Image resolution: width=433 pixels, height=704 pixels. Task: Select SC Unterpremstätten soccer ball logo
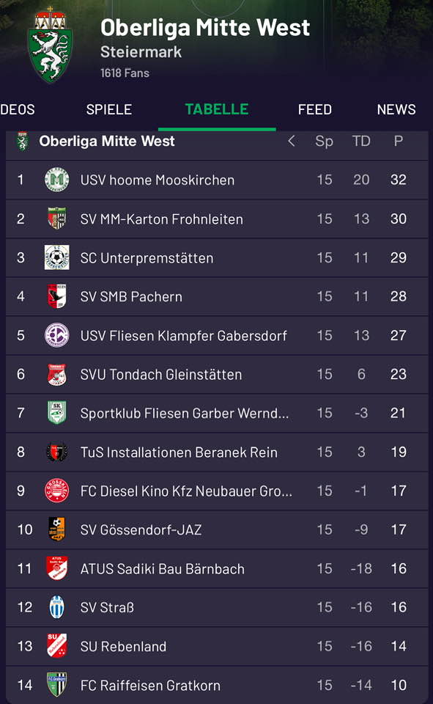[57, 257]
